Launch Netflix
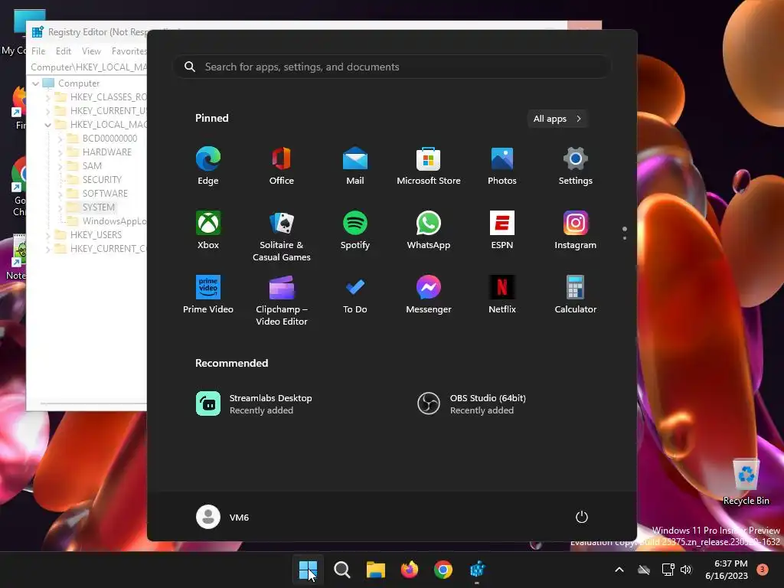This screenshot has height=588, width=784. [x=502, y=295]
